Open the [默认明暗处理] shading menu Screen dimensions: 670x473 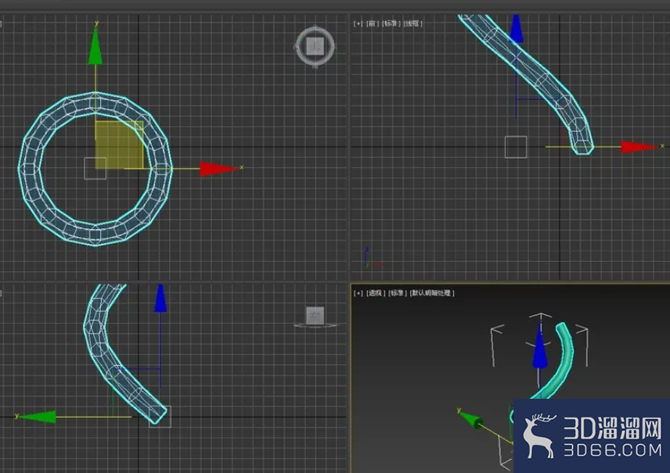(432, 293)
